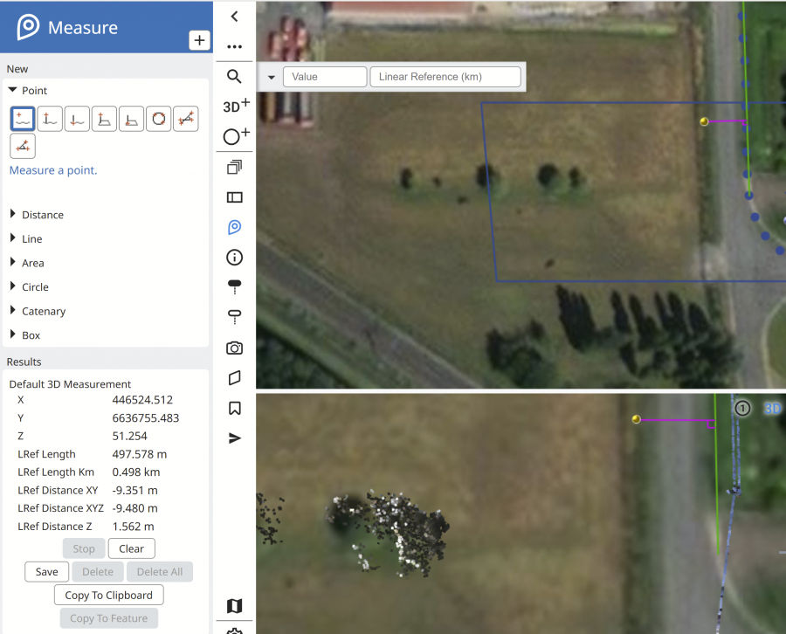Viewport: 786px width, 634px height.
Task: Open the three-dots more options menu
Action: tap(234, 46)
